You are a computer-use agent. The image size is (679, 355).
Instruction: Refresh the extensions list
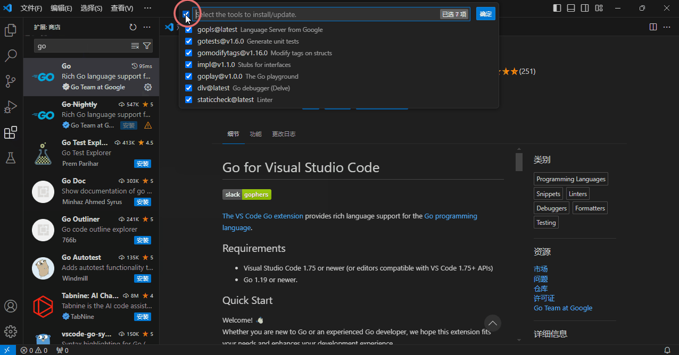(x=133, y=27)
